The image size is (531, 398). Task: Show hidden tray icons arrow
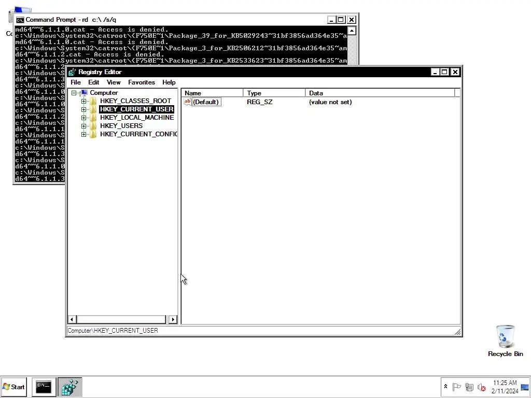(x=445, y=387)
